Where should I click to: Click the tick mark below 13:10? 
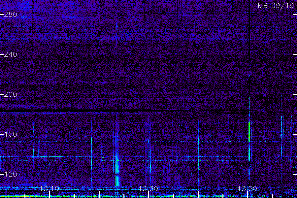point(49,195)
